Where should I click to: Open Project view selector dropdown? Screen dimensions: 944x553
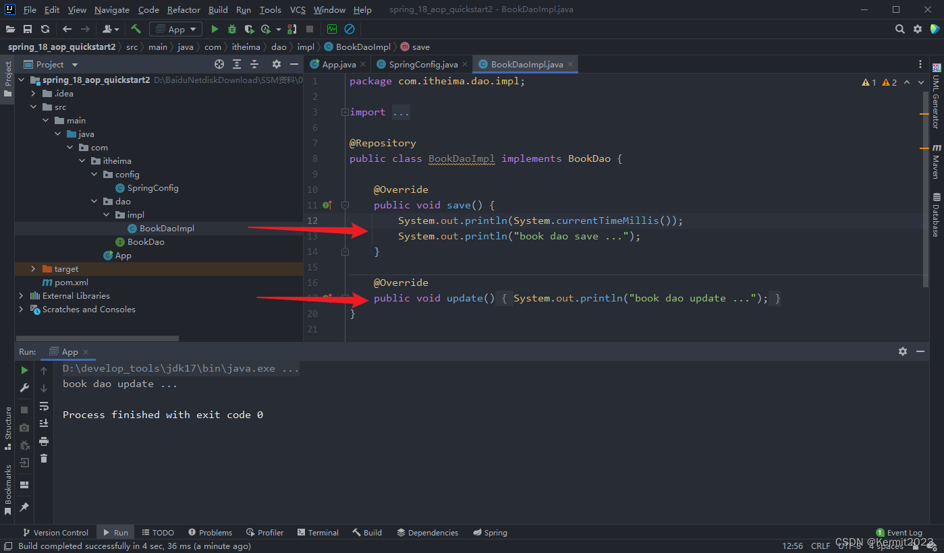(x=74, y=65)
